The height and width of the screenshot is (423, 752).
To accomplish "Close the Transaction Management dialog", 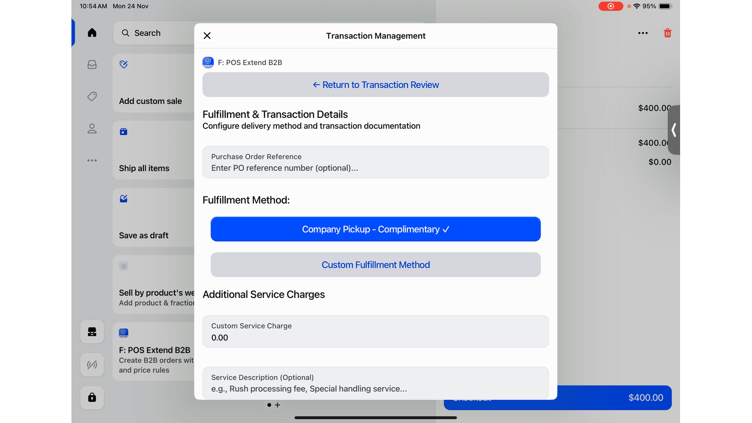I will 207,36.
